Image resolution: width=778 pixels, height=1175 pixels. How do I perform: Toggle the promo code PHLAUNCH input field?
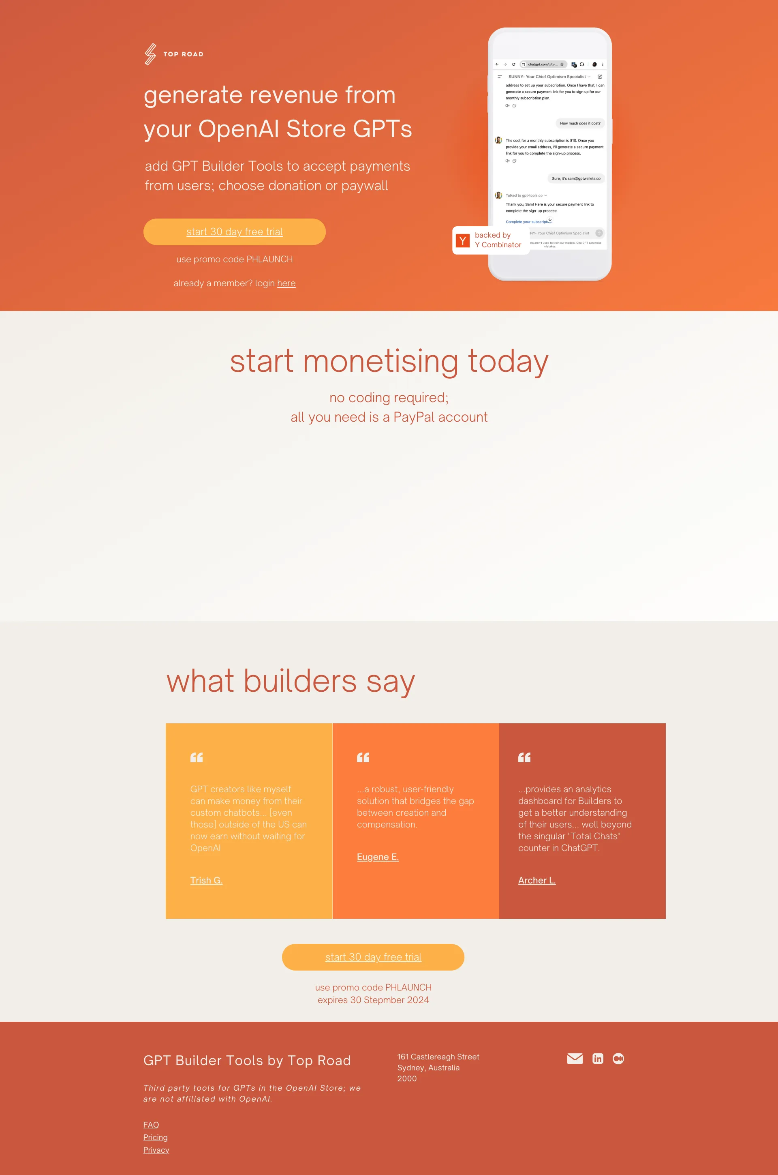point(235,259)
